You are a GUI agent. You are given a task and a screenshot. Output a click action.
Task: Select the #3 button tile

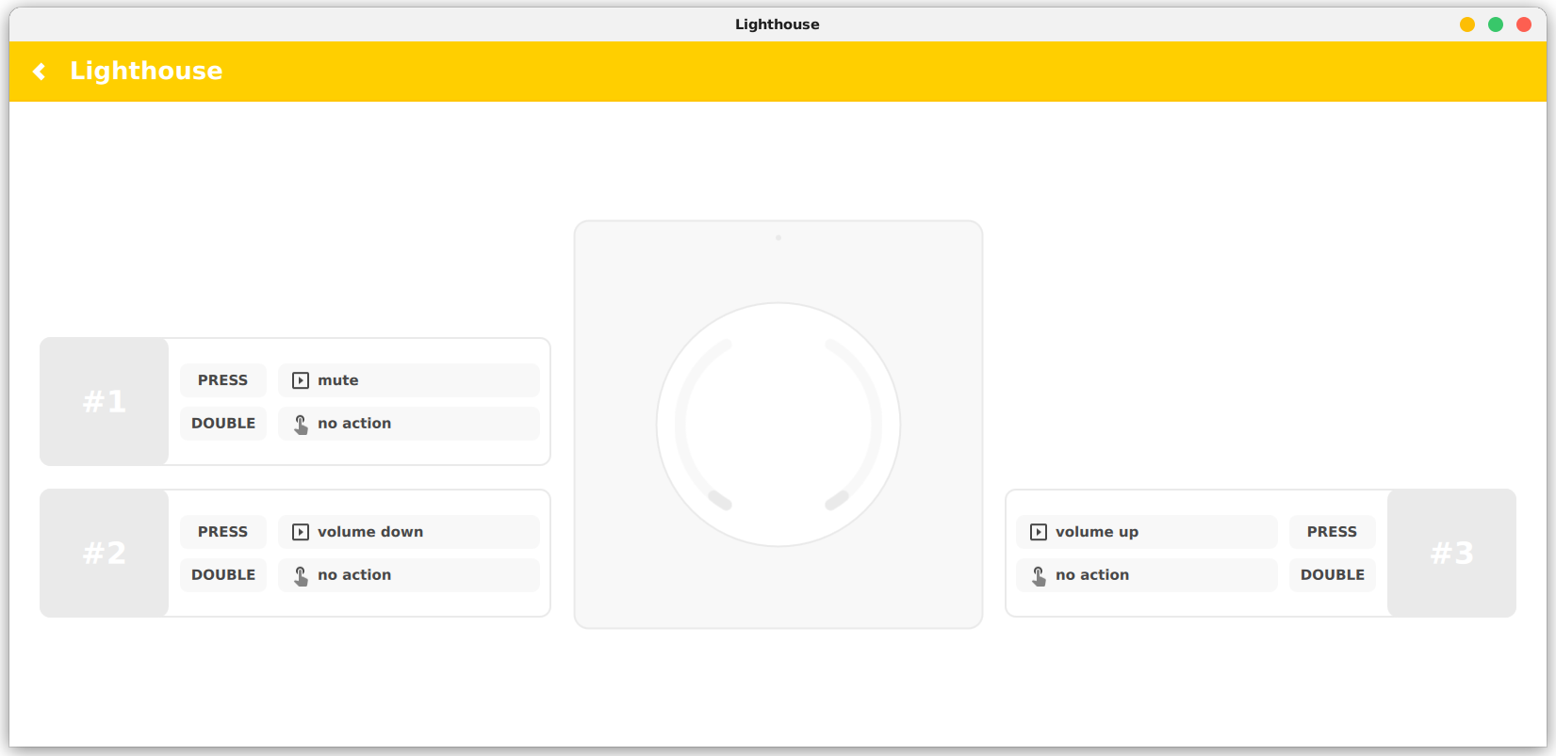point(1452,553)
